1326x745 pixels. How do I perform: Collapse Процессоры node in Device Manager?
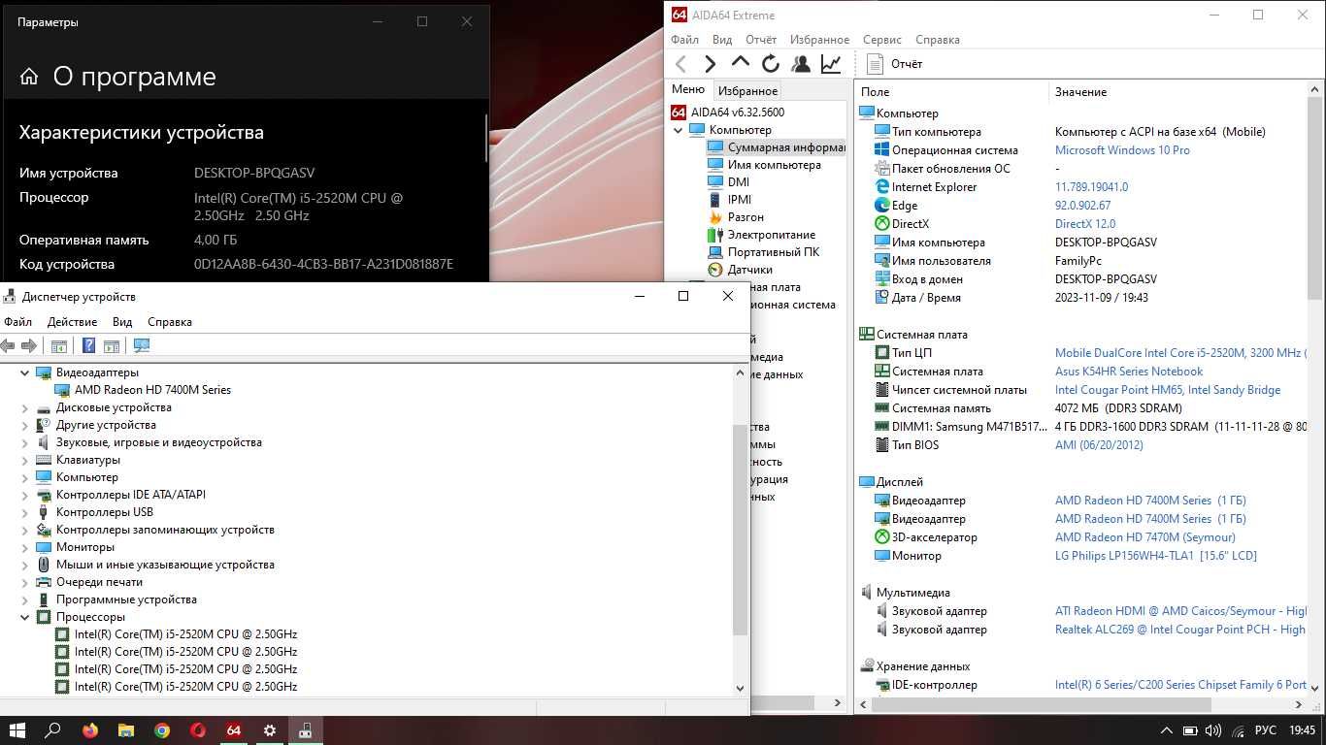click(x=25, y=617)
